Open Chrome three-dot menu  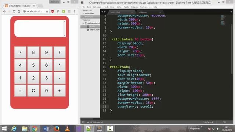tap(75, 11)
